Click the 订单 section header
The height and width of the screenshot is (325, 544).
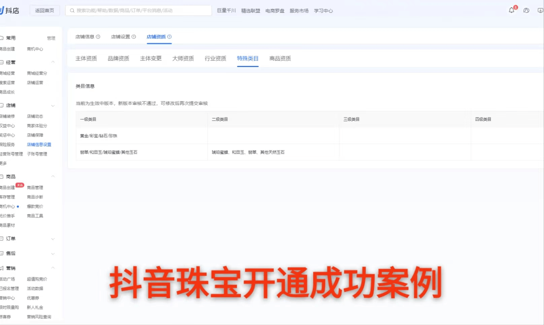[11, 239]
